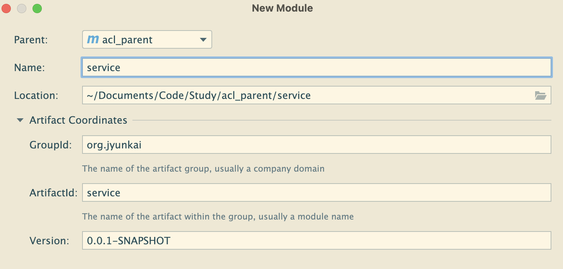This screenshot has height=269, width=563.
Task: Select the Version field 0.0.1-SNAPSHOT
Action: tap(316, 241)
